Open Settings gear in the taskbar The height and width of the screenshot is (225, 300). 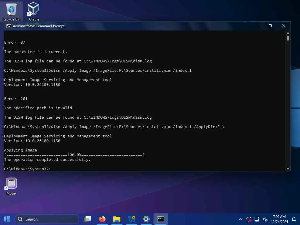point(146,219)
